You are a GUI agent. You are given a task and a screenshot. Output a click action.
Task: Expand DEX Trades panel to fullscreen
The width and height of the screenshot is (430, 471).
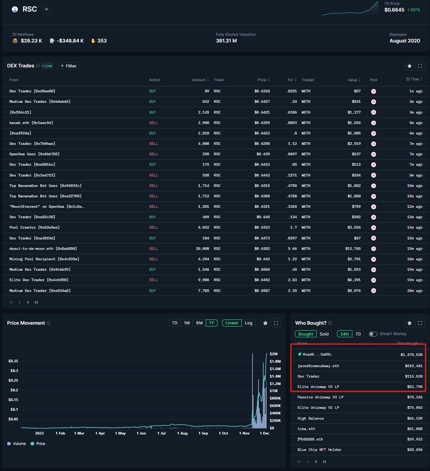(x=420, y=66)
